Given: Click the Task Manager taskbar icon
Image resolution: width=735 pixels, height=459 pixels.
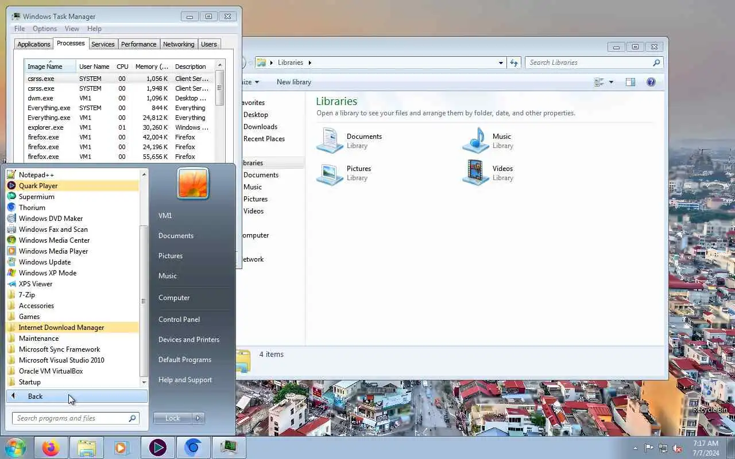Looking at the screenshot, I should point(229,448).
